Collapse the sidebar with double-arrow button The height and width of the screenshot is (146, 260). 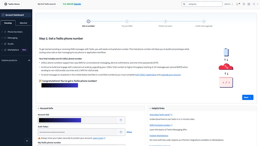pos(27,141)
